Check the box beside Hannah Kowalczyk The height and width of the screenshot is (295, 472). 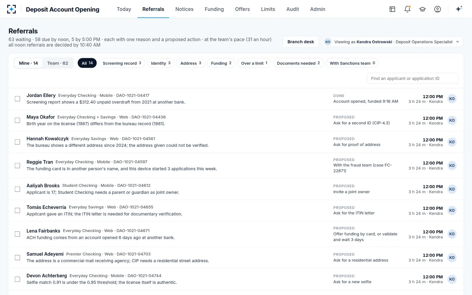[x=17, y=142]
